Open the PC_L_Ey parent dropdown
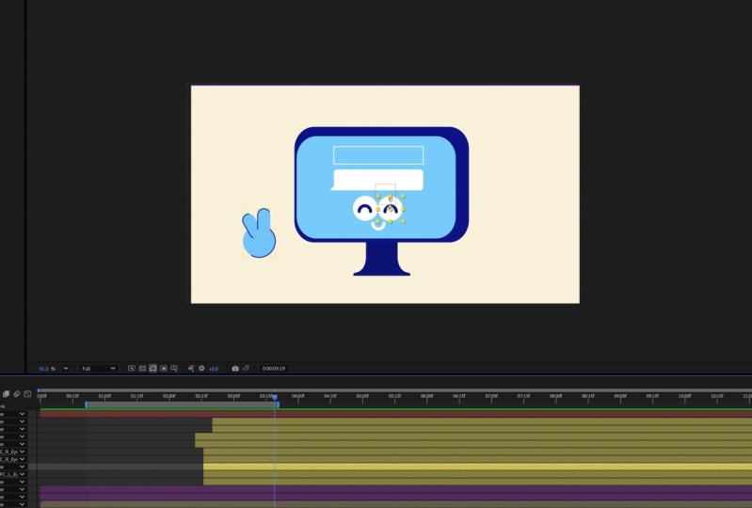752x508 pixels. (22, 474)
